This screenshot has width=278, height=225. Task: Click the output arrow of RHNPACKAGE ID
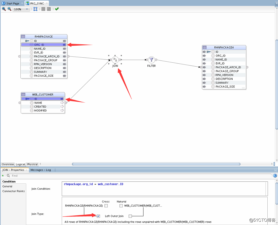tap(64, 41)
